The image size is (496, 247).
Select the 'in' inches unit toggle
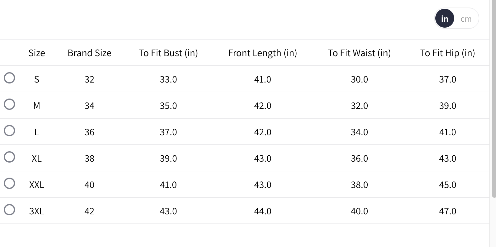[x=444, y=19]
